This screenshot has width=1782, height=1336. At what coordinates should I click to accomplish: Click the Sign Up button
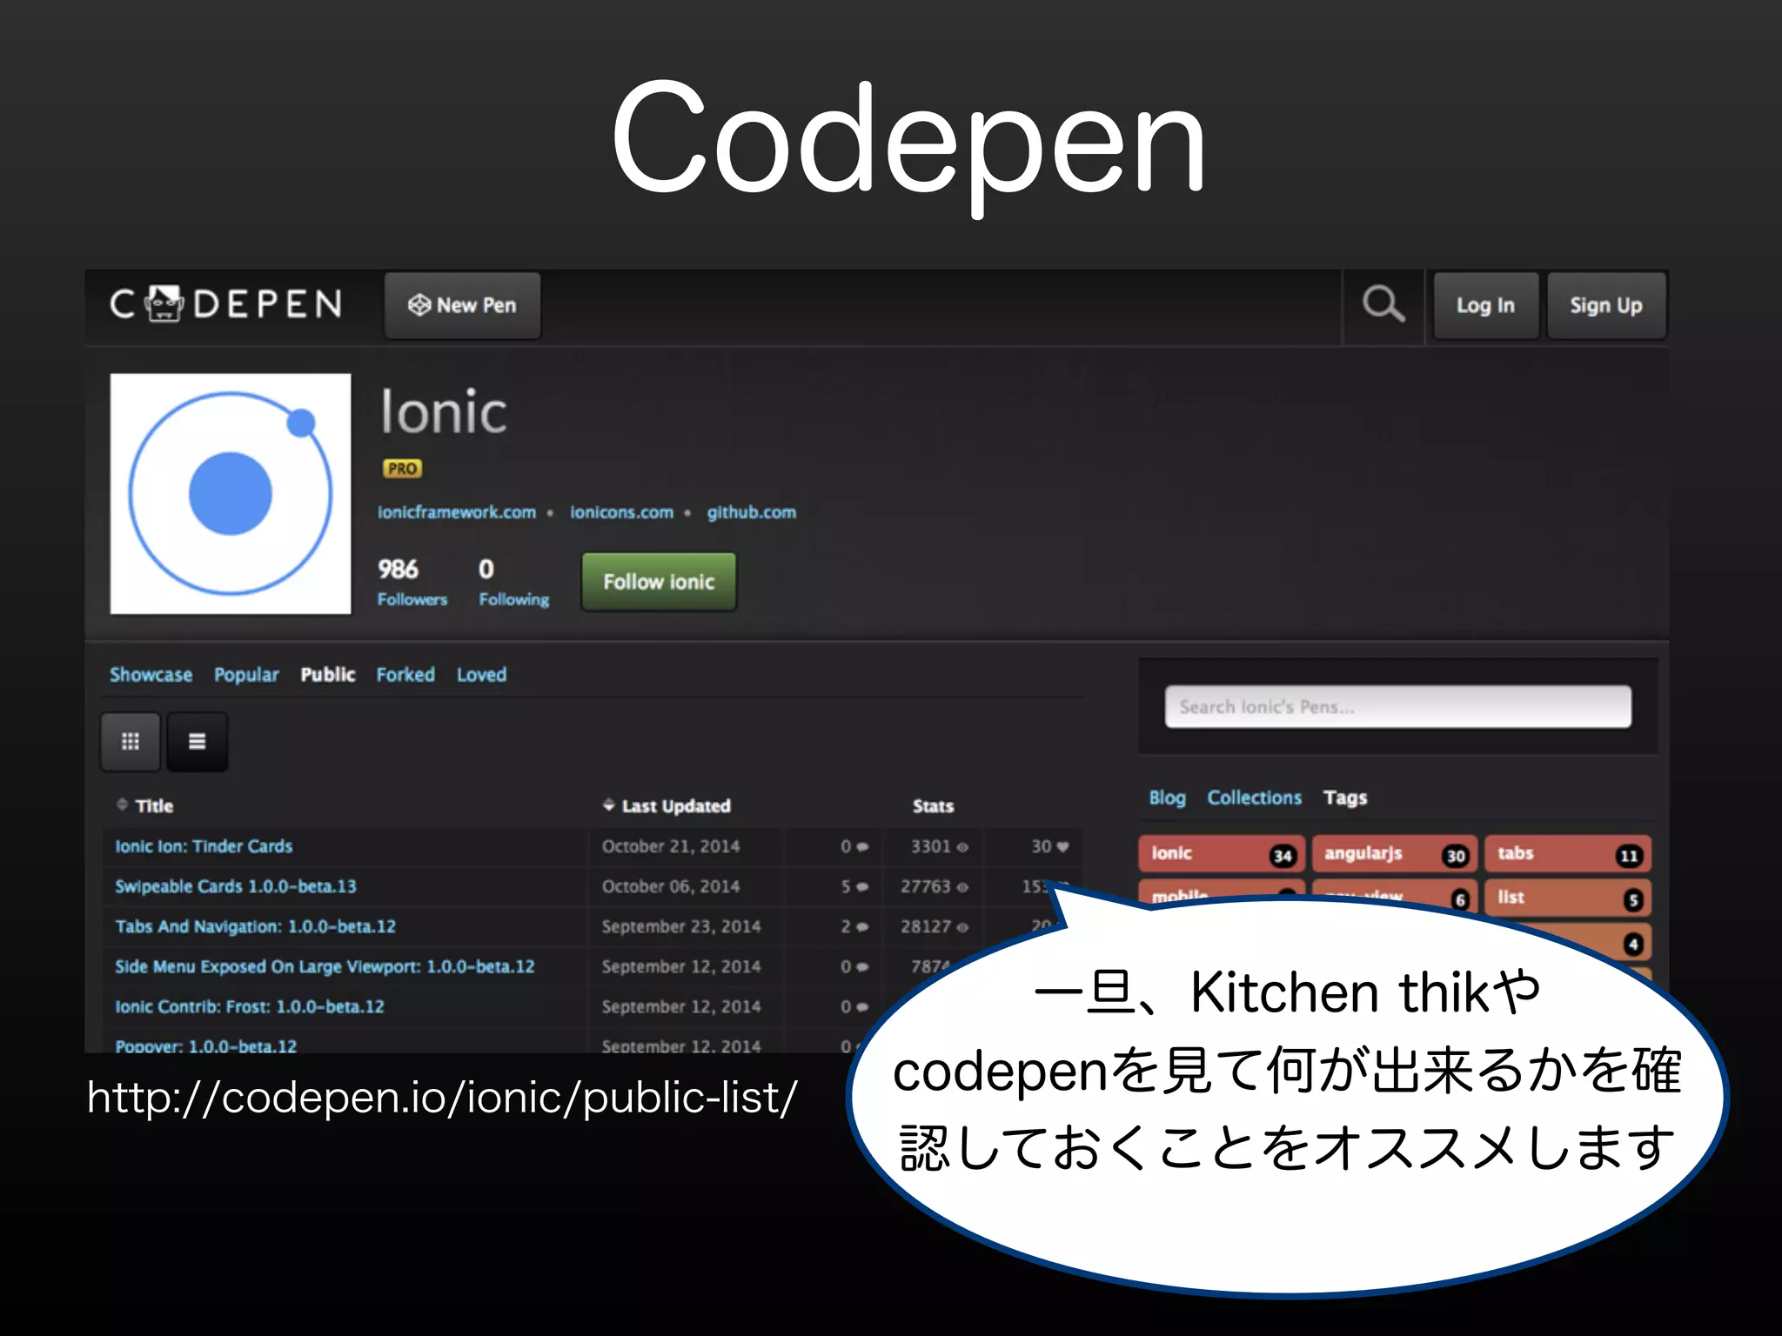[x=1606, y=305]
